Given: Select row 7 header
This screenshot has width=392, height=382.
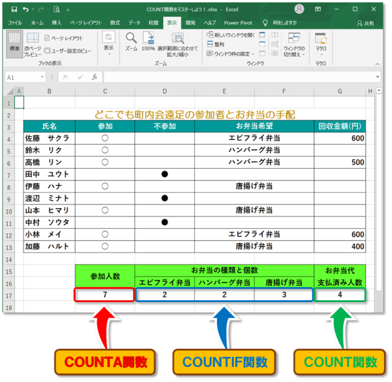Looking at the screenshot, I should tap(8, 175).
